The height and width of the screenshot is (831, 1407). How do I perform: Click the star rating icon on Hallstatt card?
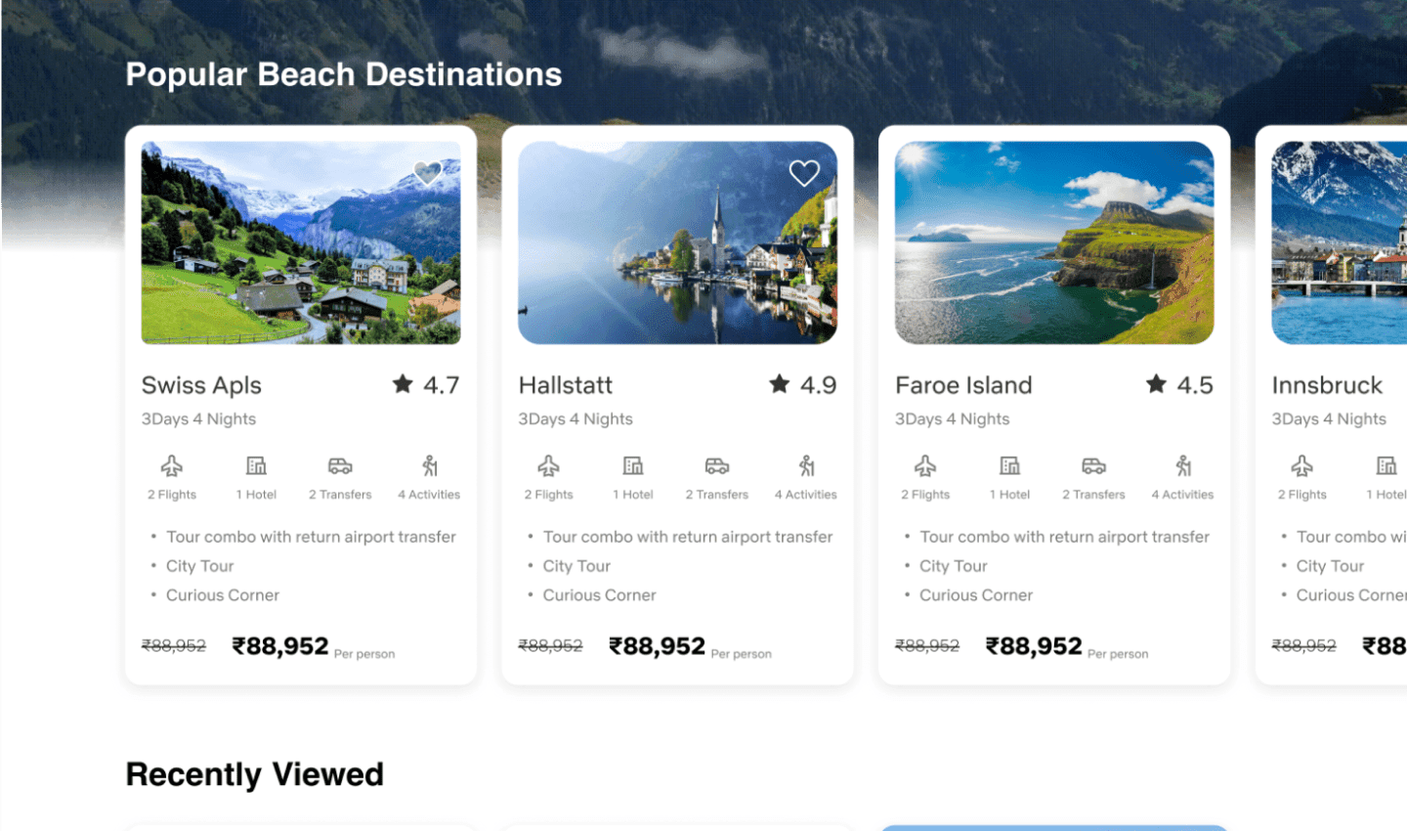[x=779, y=384]
